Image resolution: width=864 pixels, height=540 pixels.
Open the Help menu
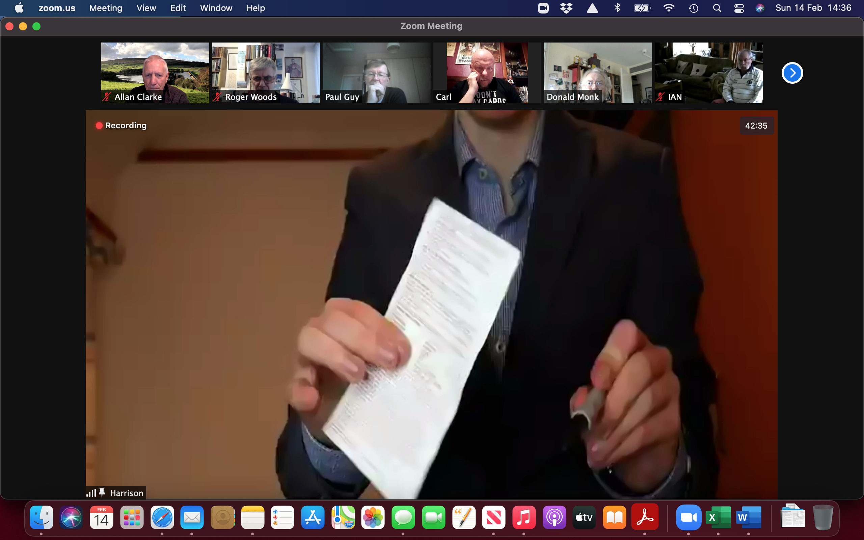coord(255,8)
